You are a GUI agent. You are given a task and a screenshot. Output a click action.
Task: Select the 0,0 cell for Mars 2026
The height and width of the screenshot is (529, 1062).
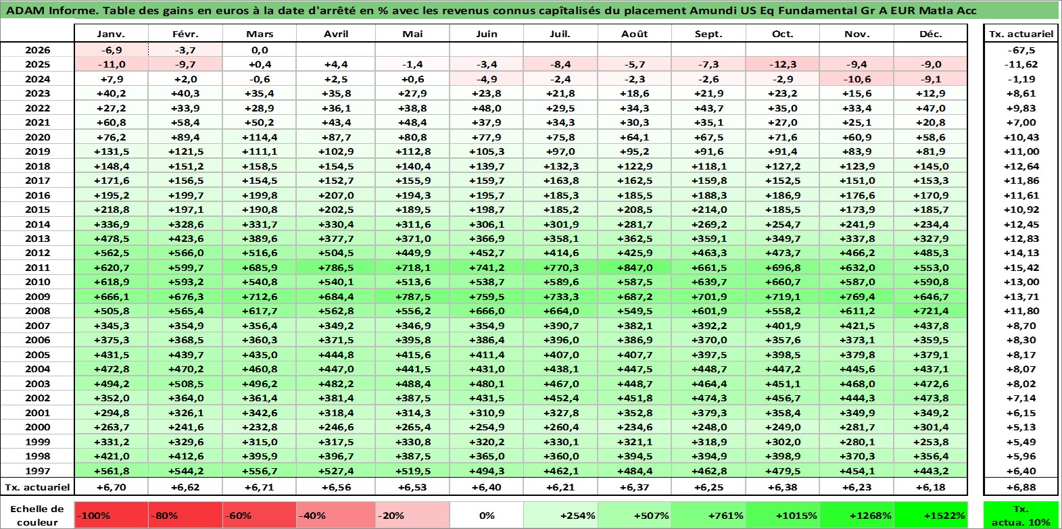click(x=260, y=50)
